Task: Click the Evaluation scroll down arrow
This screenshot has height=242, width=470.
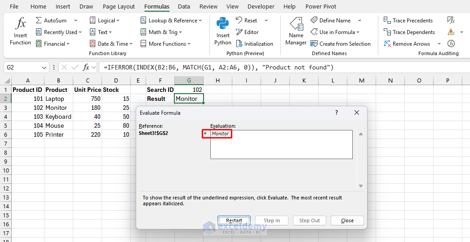Action: coord(361,186)
